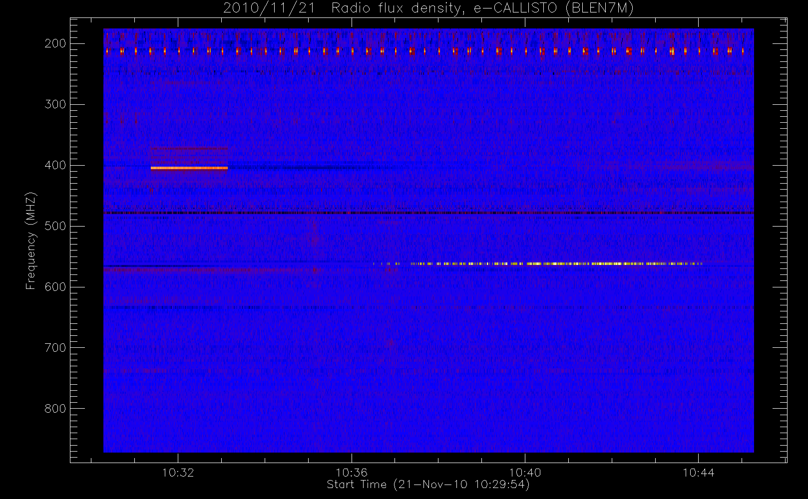The width and height of the screenshot is (808, 499).
Task: Click the 10:40 time tick label
Action: click(525, 473)
